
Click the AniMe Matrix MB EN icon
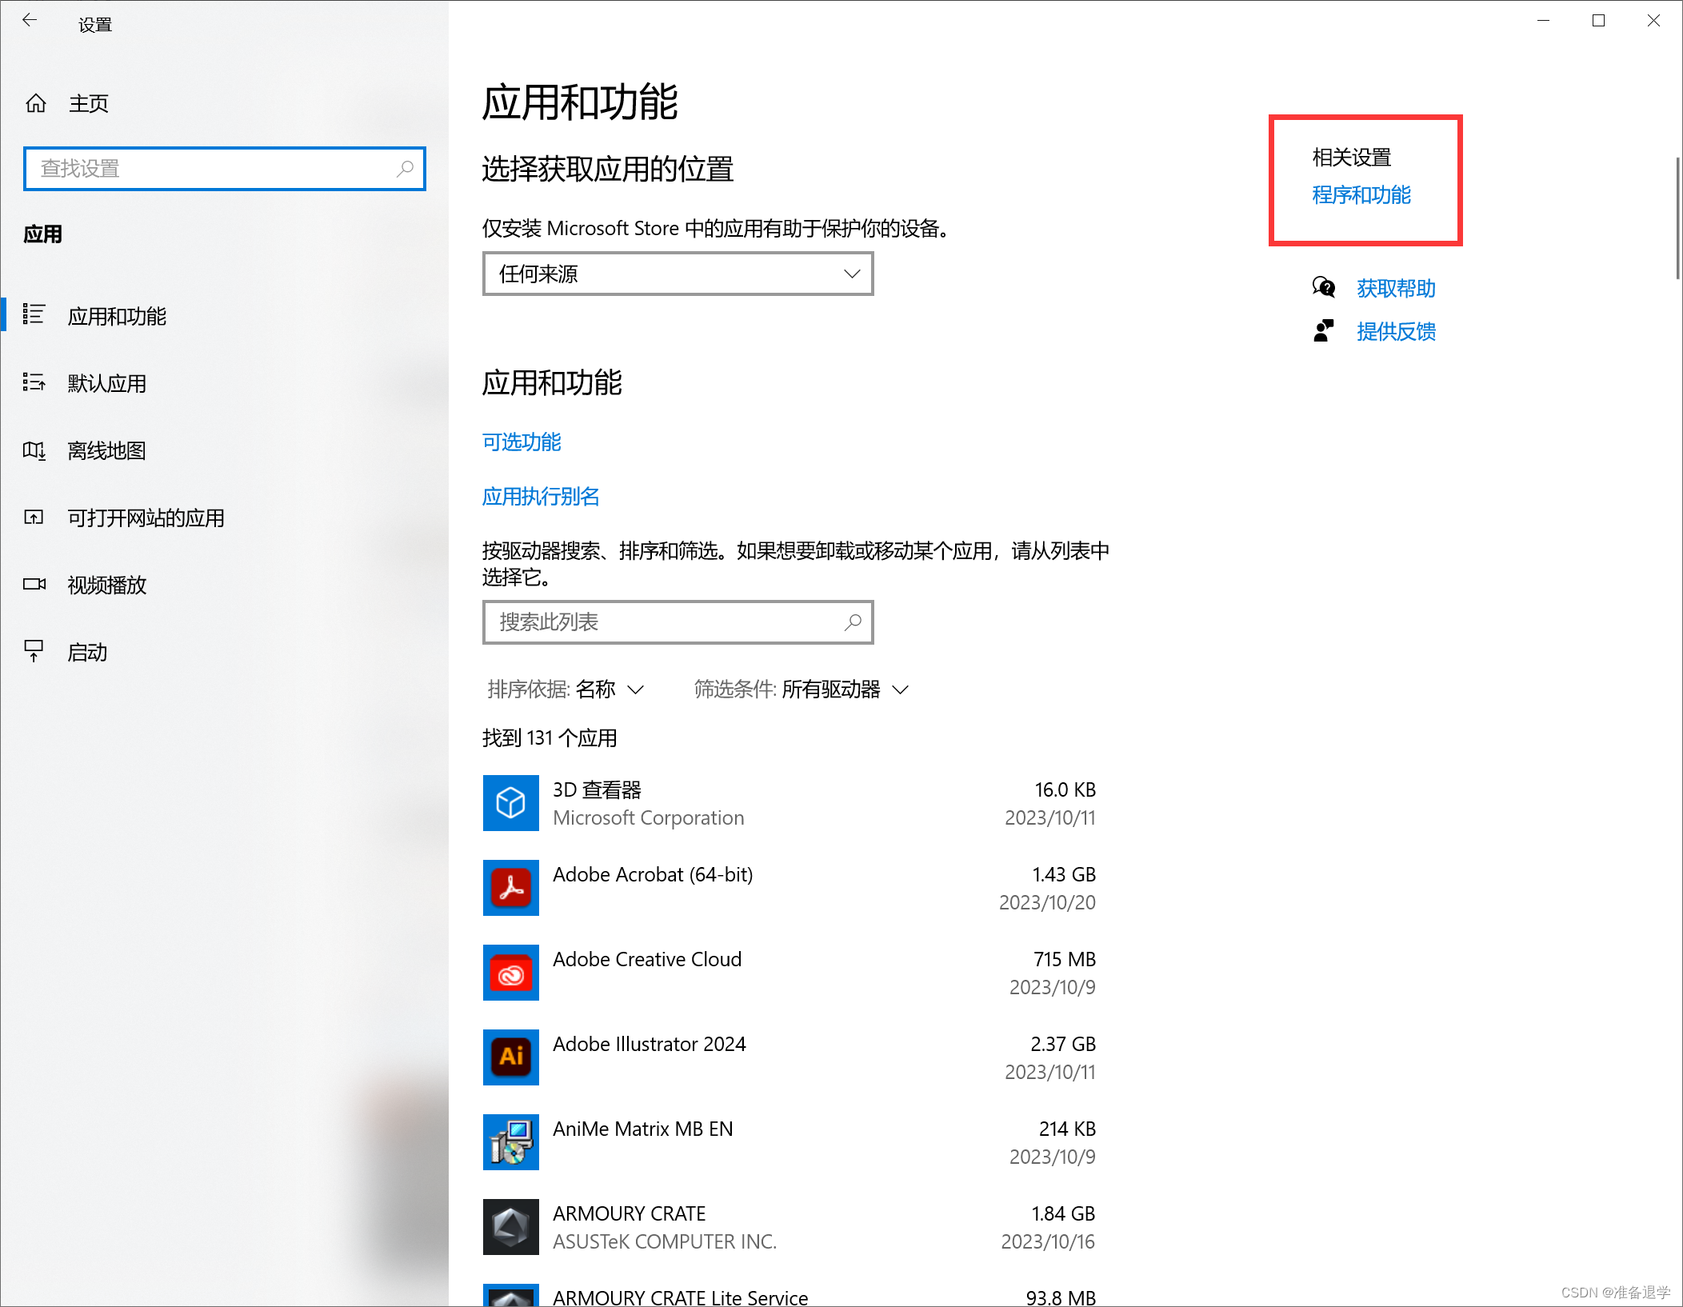point(510,1142)
